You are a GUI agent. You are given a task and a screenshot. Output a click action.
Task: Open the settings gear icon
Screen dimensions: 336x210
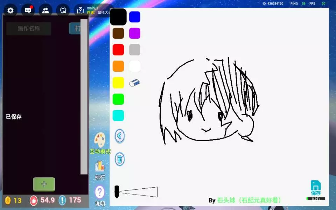coord(10,10)
